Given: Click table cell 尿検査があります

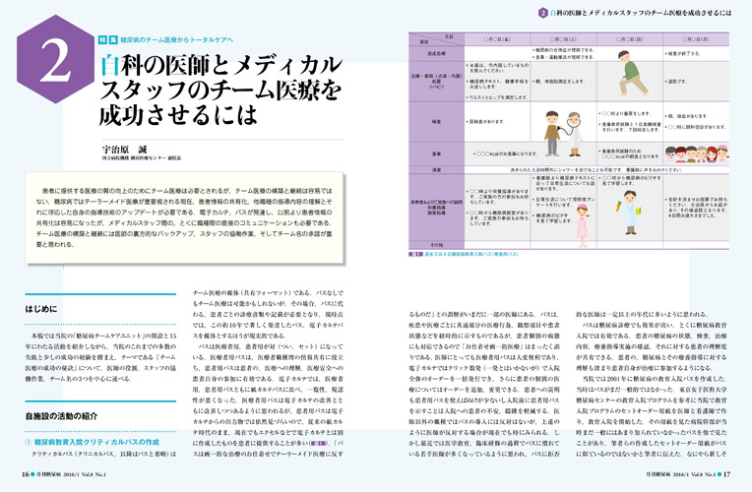Looking at the screenshot, I should coord(485,122).
